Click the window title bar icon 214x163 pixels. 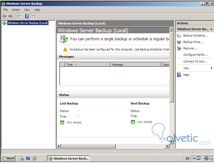[4, 4]
